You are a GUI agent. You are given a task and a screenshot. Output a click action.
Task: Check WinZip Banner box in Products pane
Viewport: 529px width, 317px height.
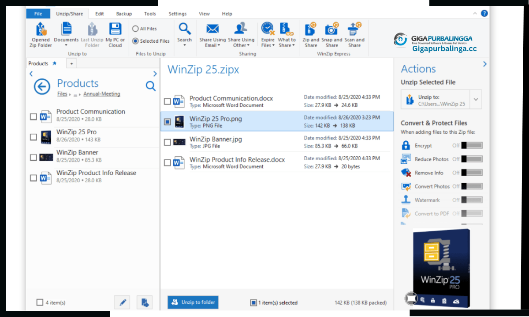(34, 157)
